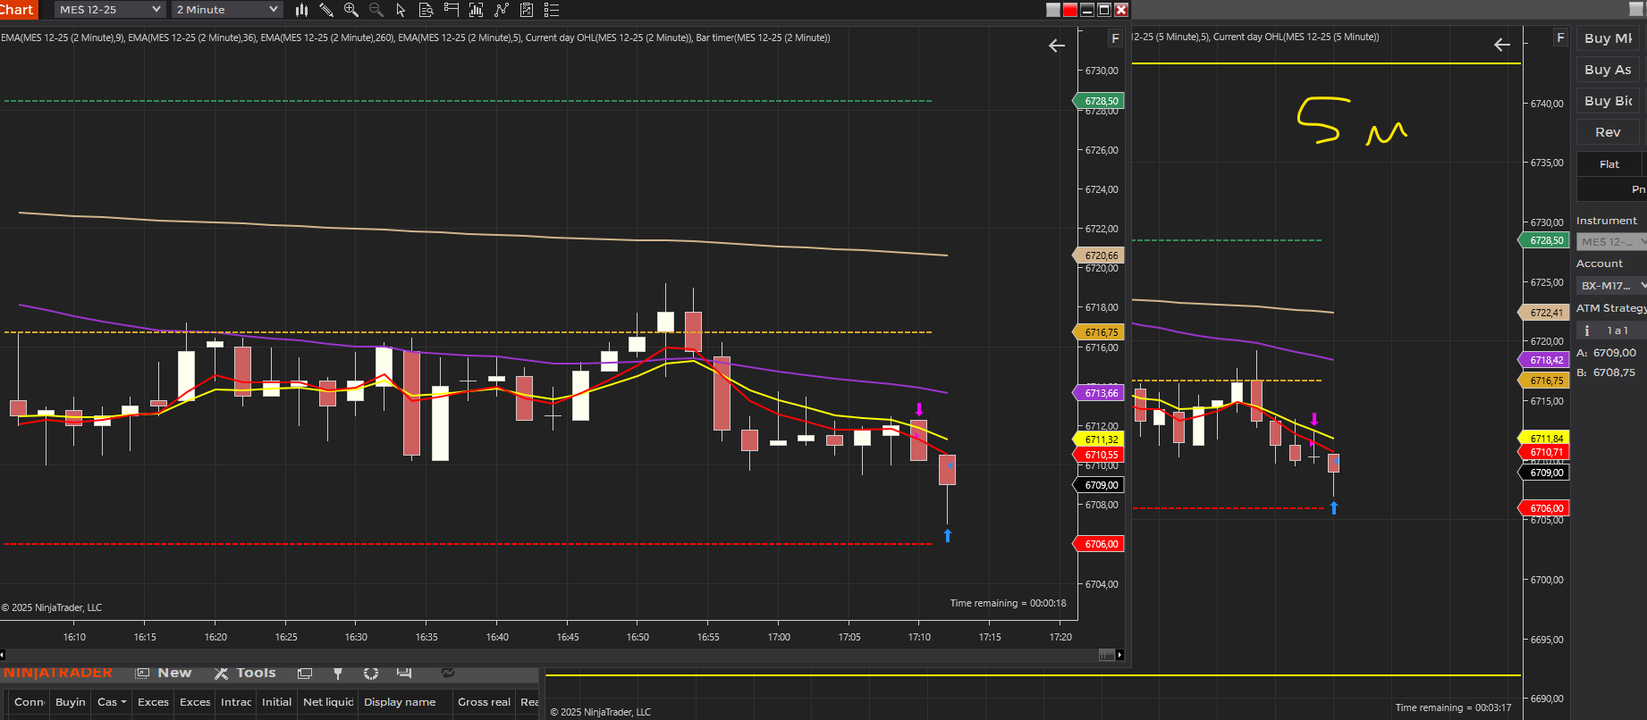Select the cursor pointer tool
This screenshot has width=1647, height=720.
pyautogui.click(x=401, y=10)
